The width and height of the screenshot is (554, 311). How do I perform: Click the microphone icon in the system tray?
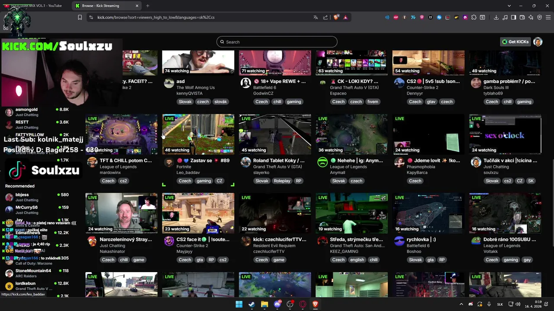pos(489,304)
